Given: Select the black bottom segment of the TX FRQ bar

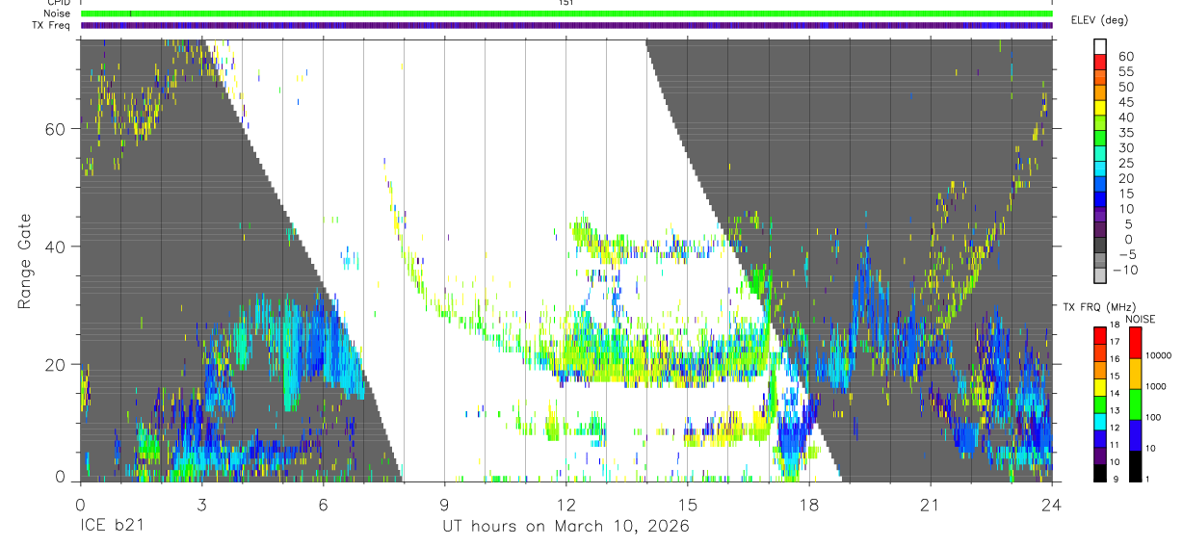Looking at the screenshot, I should [1101, 474].
